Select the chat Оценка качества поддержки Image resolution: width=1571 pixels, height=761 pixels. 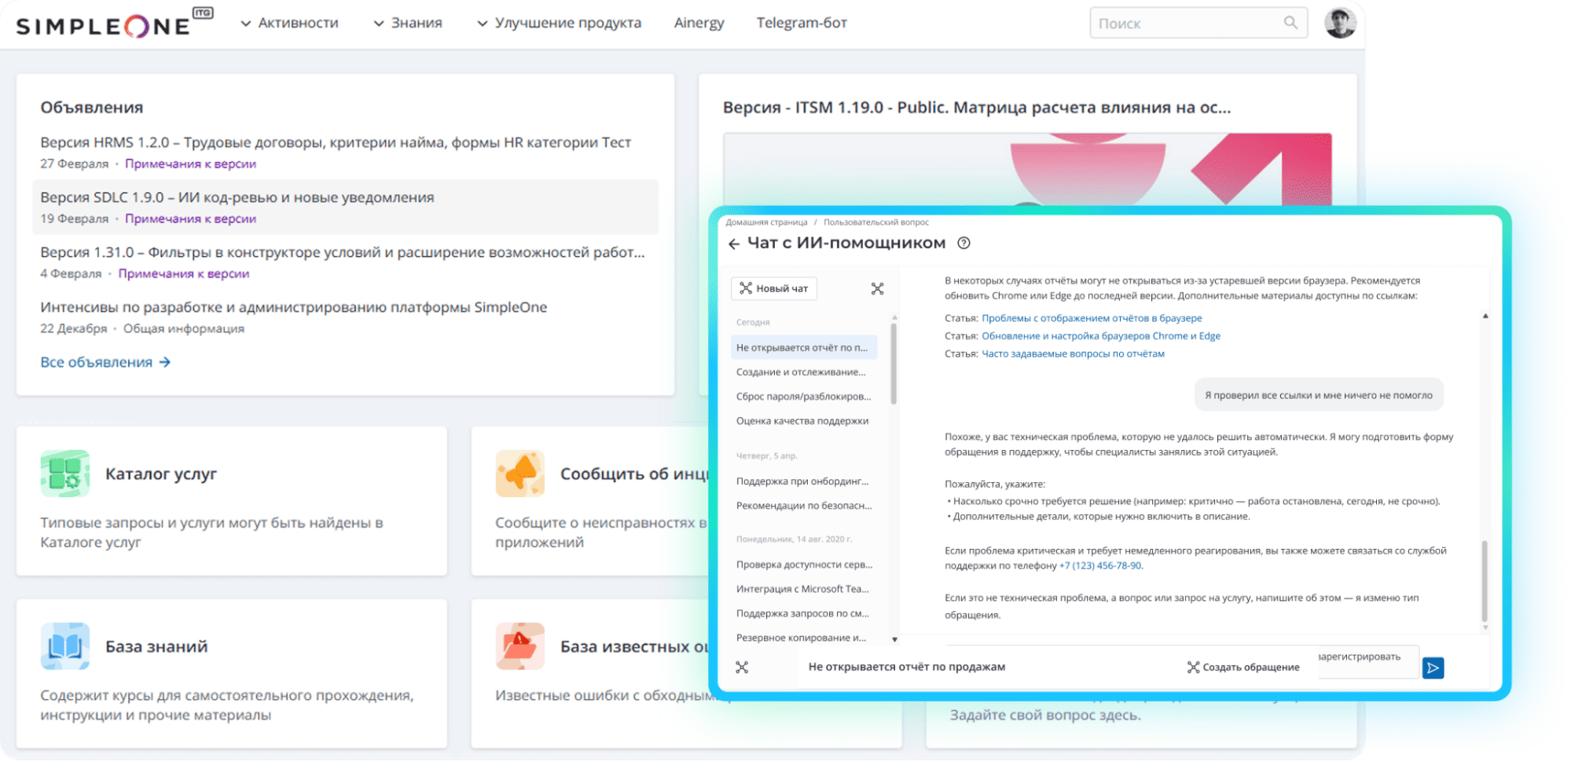tap(803, 421)
